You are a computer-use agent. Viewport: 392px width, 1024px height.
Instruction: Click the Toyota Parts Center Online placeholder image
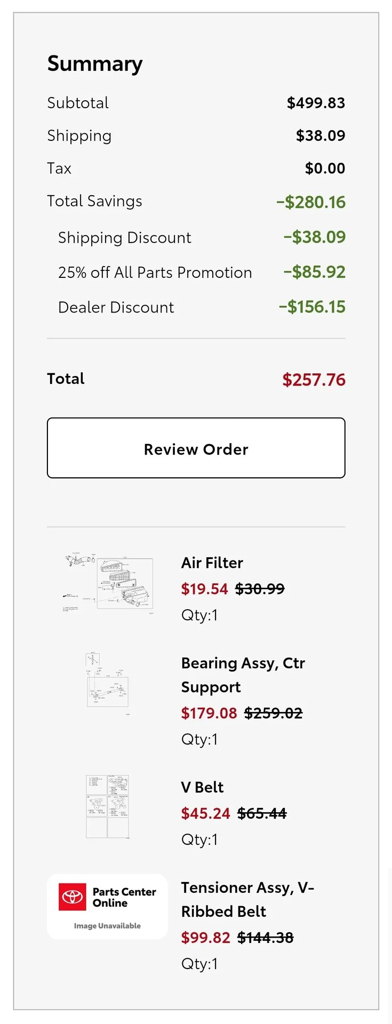107,907
